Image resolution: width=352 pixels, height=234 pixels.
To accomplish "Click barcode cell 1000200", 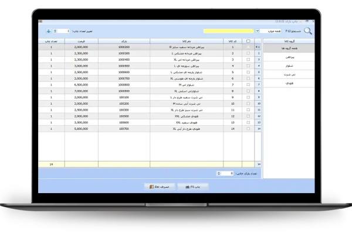I will click(x=124, y=47).
